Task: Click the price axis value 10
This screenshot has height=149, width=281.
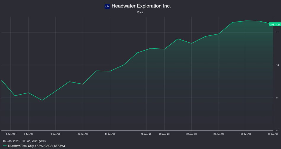Action: pos(277,65)
